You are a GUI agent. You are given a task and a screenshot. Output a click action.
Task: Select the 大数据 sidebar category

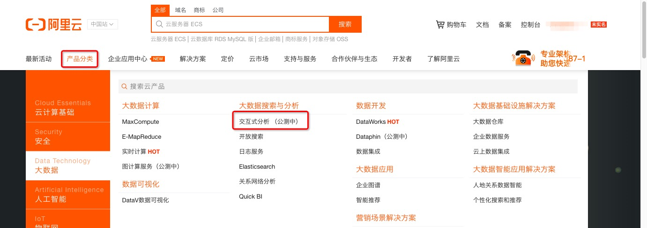coord(68,166)
